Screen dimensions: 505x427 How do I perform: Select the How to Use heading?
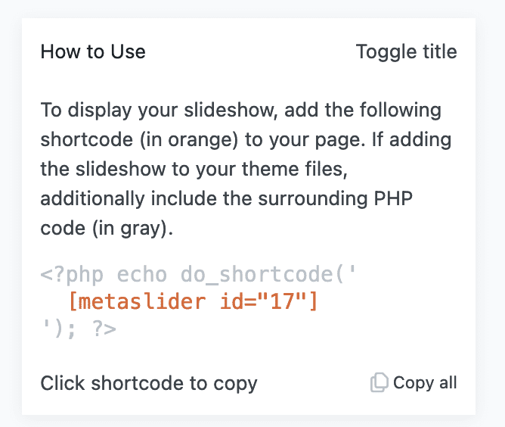click(x=93, y=51)
